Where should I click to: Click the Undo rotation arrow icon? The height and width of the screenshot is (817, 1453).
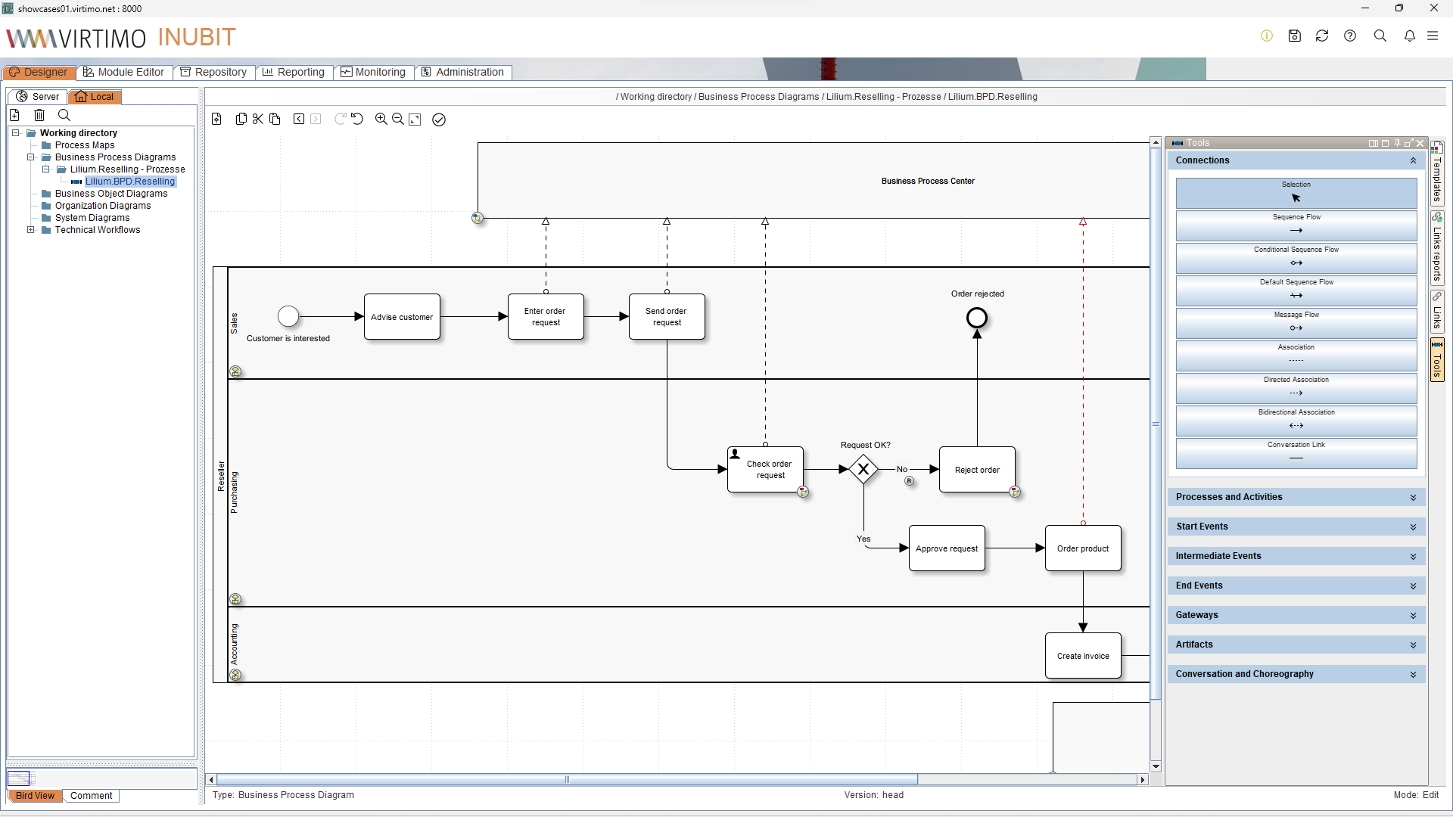point(356,119)
